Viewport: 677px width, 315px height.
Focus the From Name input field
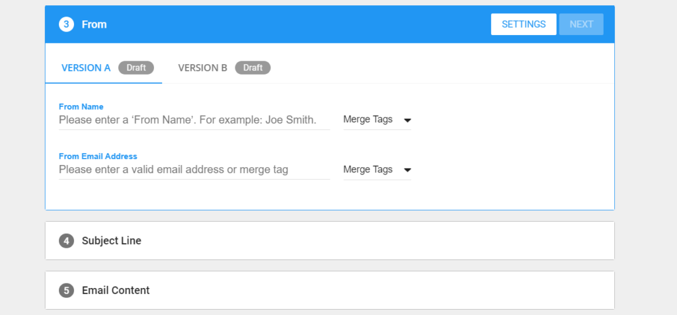coord(194,120)
